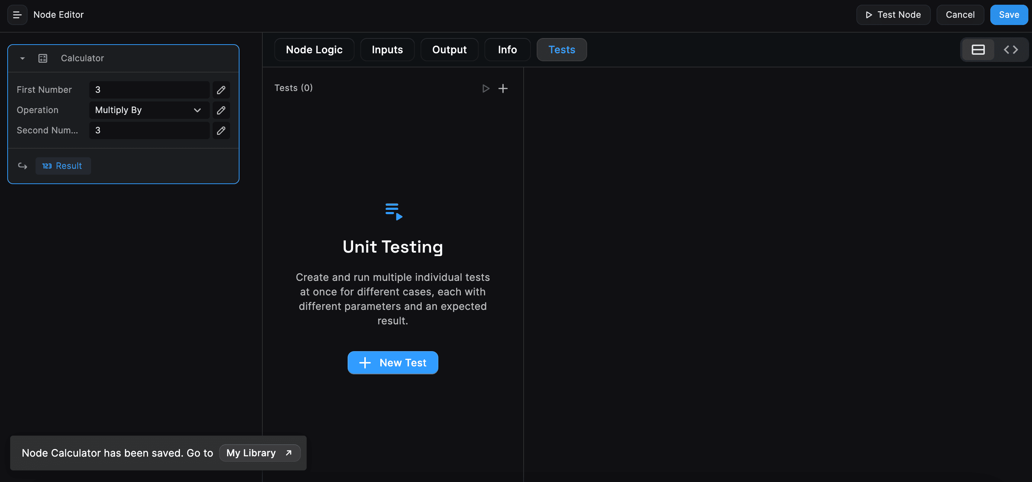Switch to the Node Logic tab

[x=314, y=49]
